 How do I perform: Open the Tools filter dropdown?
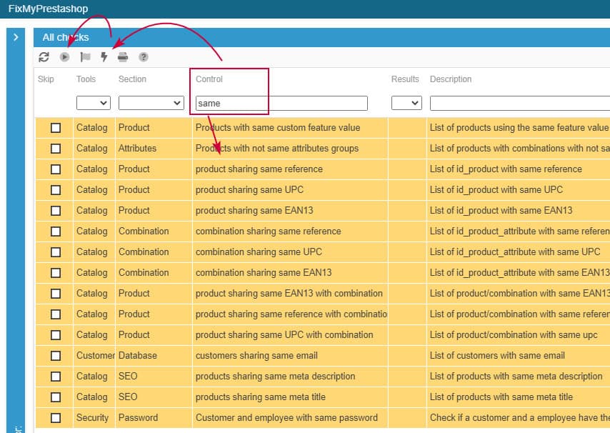click(94, 104)
